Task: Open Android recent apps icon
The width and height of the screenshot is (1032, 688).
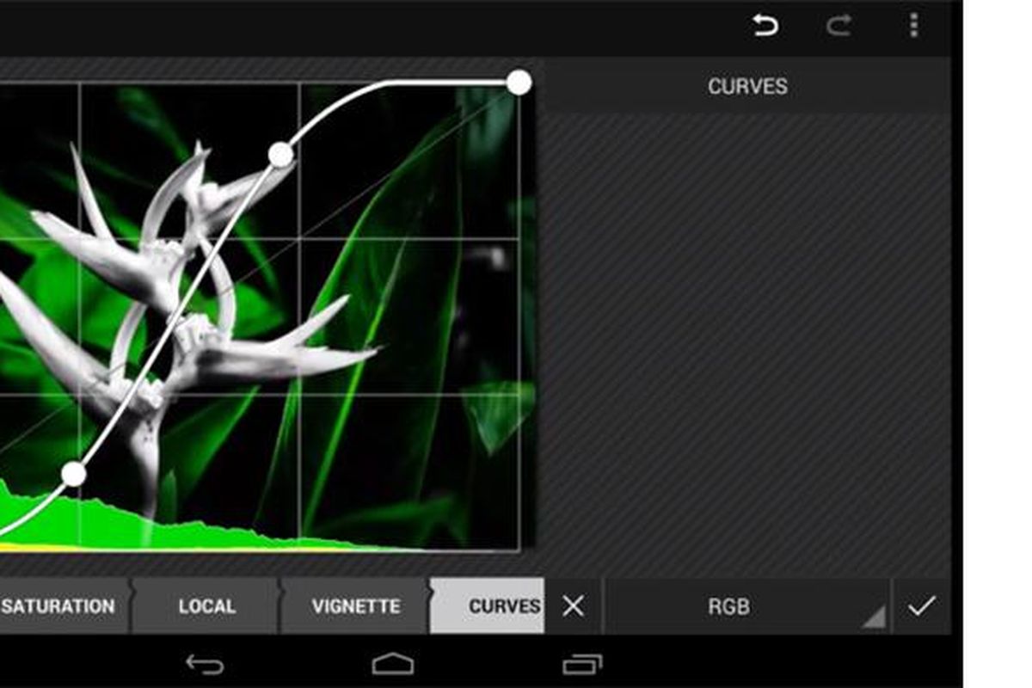Action: click(x=581, y=664)
